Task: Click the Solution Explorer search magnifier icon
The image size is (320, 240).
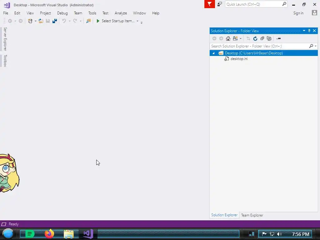Action: pyautogui.click(x=311, y=46)
